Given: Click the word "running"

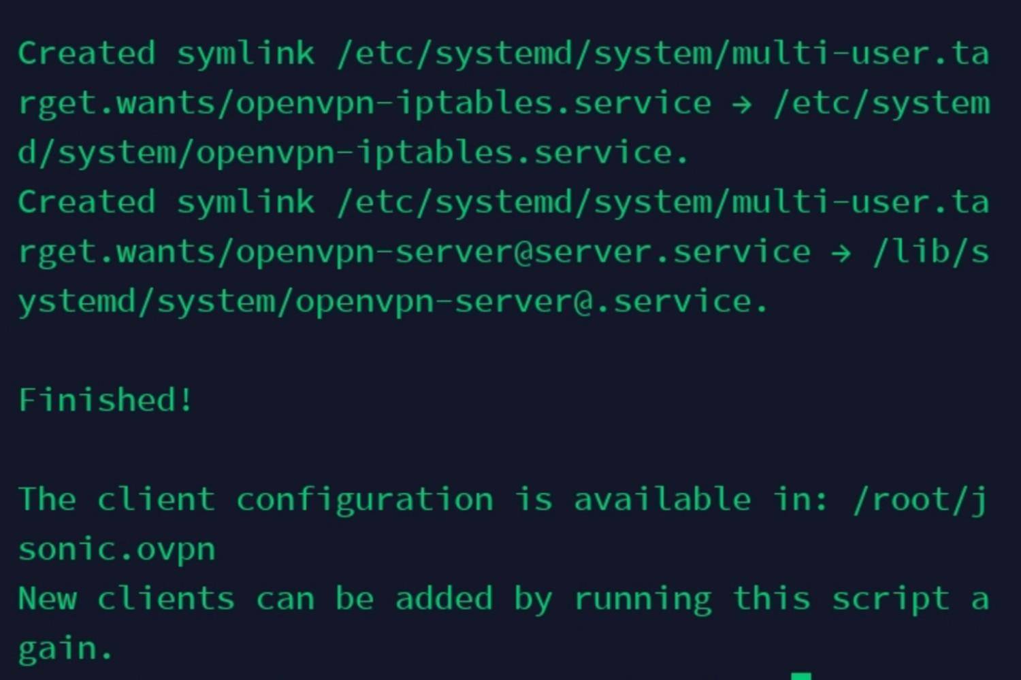Looking at the screenshot, I should 643,599.
